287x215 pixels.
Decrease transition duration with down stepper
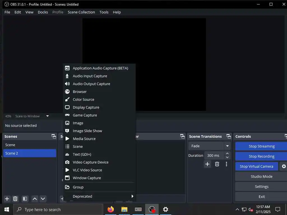pos(227,157)
